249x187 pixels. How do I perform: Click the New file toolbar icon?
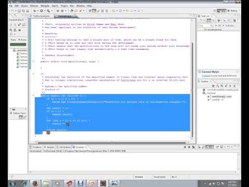(x=12, y=11)
